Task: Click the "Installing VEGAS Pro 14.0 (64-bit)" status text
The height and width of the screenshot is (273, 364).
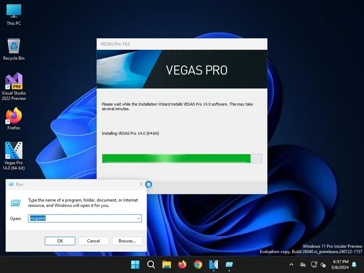Action: pyautogui.click(x=130, y=133)
